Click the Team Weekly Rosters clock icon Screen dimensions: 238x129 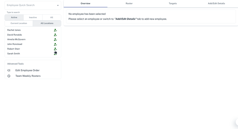9,76
